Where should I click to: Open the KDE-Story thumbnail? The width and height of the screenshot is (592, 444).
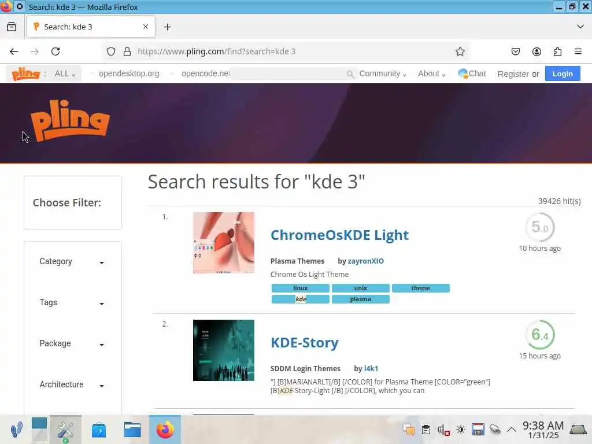(224, 350)
